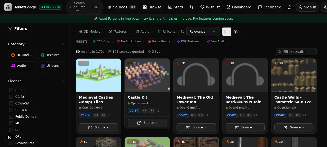This screenshot has width=327, height=147.
Task: Open Dashboard in navbar
Action: coord(239,7)
